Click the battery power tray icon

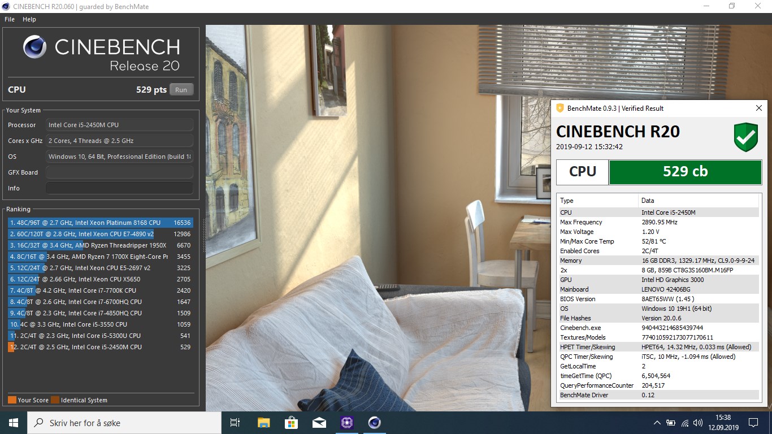click(x=671, y=423)
